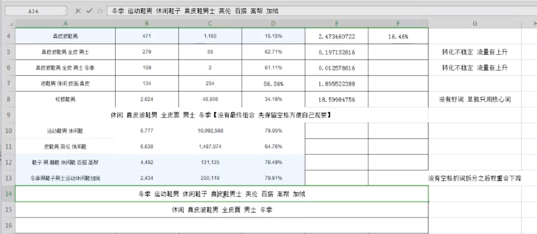Click note 没有好词 单独只用核心词
Screen dimensions: 537x234
click(475, 100)
